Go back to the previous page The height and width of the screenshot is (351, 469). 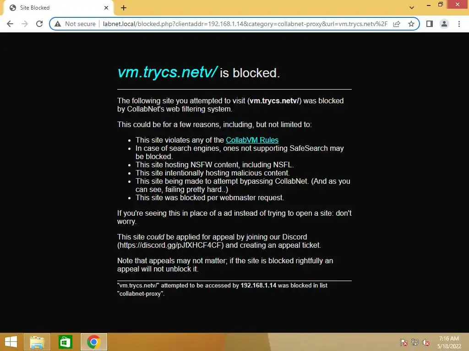[x=10, y=24]
